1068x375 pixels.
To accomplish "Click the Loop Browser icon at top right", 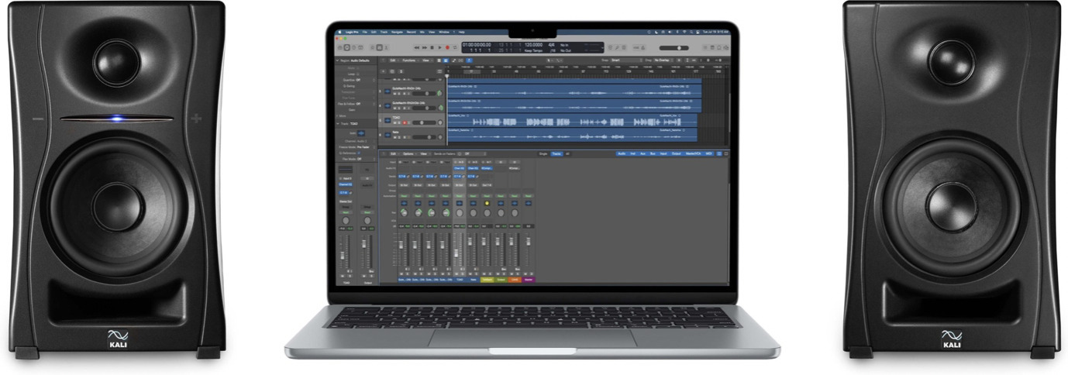I will [x=719, y=47].
